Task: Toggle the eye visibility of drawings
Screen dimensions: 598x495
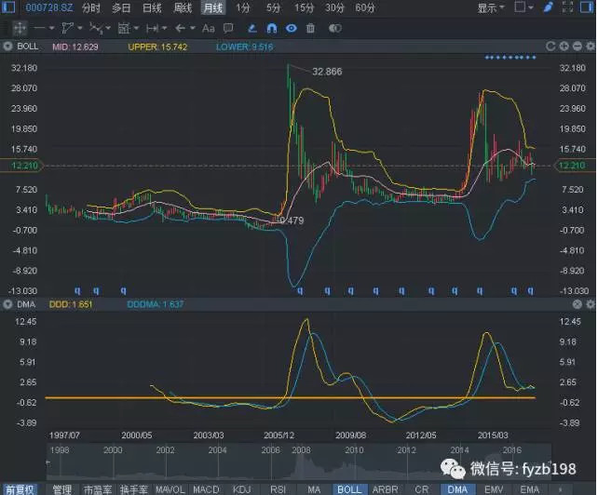Action: coord(292,28)
